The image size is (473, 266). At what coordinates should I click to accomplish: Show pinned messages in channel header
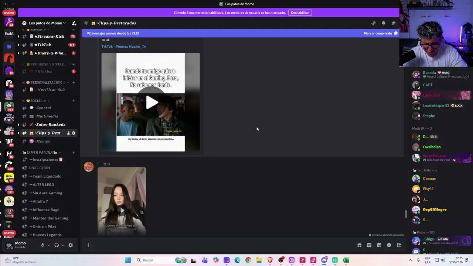(394, 23)
